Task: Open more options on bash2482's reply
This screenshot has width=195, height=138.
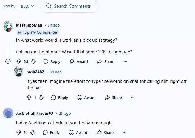Action: point(133,97)
